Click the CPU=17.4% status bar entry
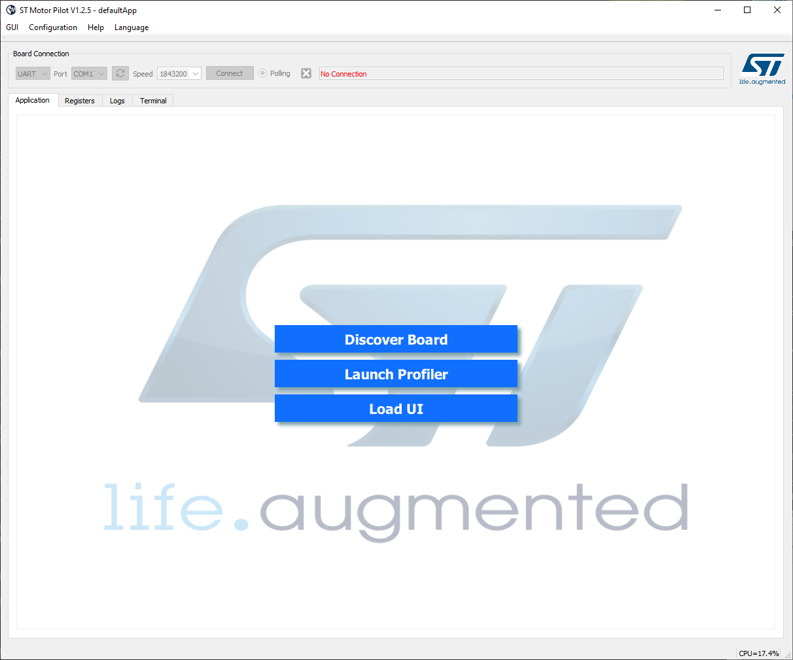 759,653
